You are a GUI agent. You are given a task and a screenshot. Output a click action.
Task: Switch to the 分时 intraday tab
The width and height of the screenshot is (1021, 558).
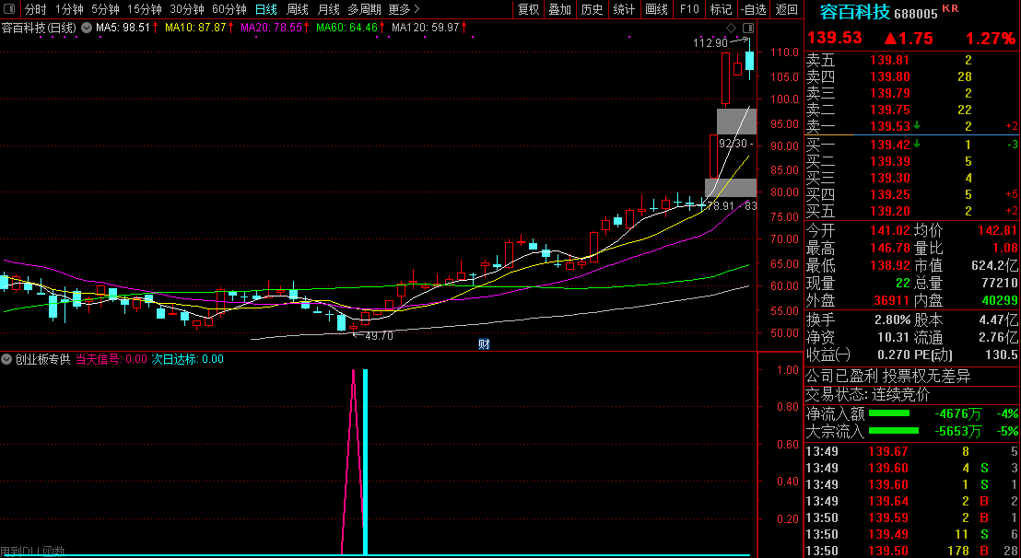pos(35,9)
